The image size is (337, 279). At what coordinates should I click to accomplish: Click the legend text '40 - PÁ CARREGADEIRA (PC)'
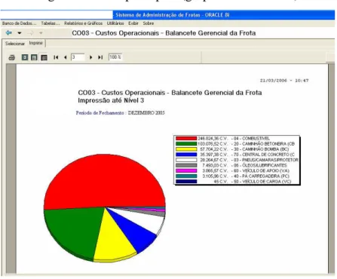click(262, 176)
